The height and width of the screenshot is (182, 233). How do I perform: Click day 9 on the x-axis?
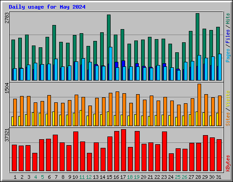click(70, 177)
